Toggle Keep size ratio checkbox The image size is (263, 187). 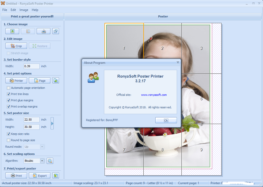9,134
